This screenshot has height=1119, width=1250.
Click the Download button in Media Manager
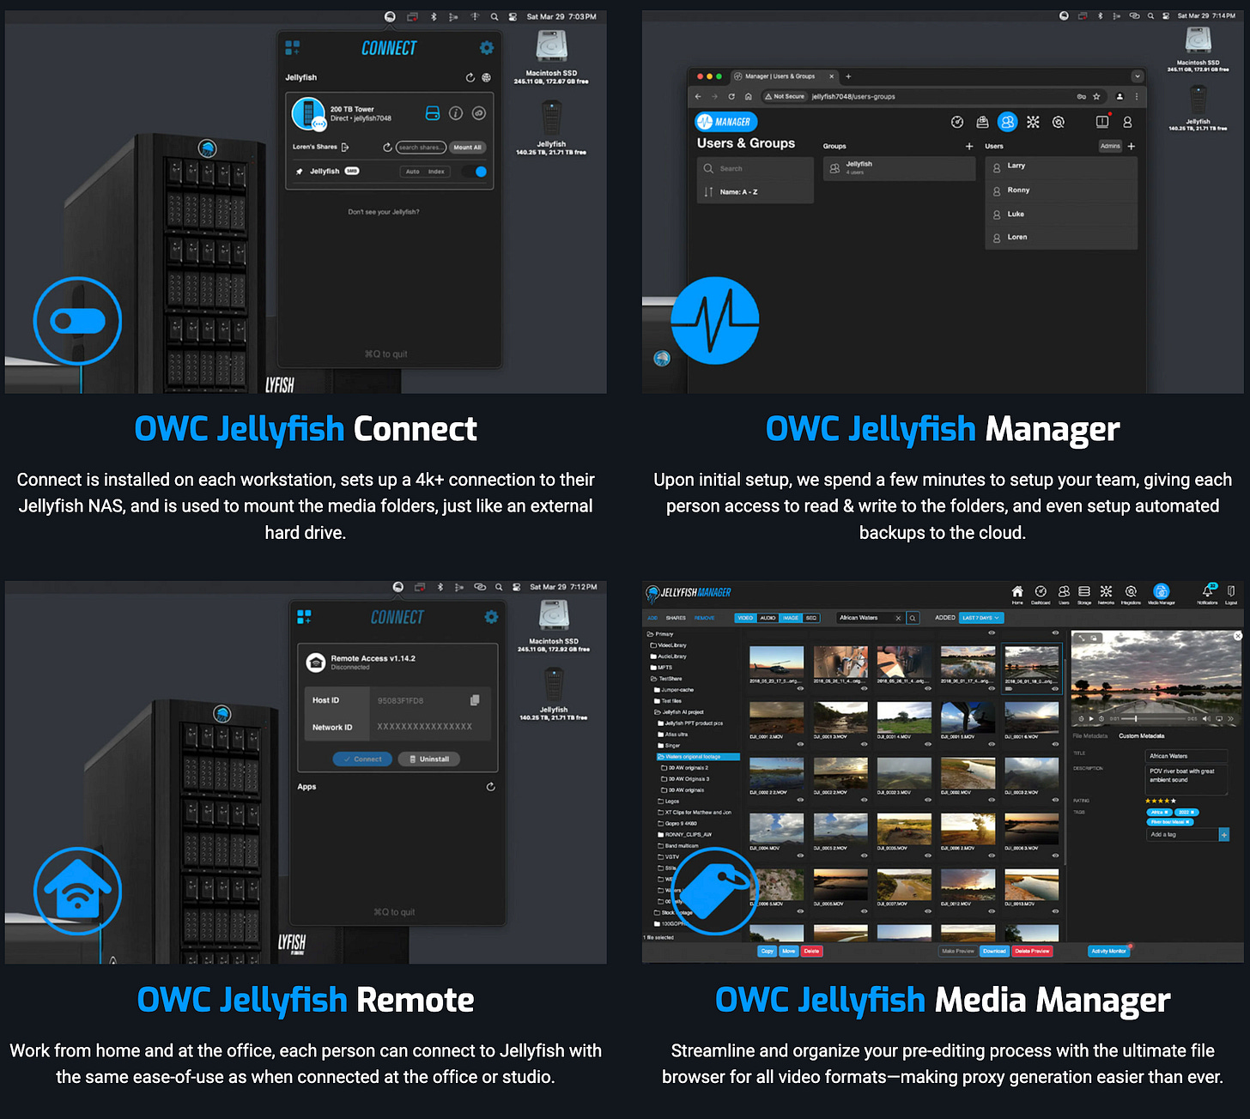(994, 951)
